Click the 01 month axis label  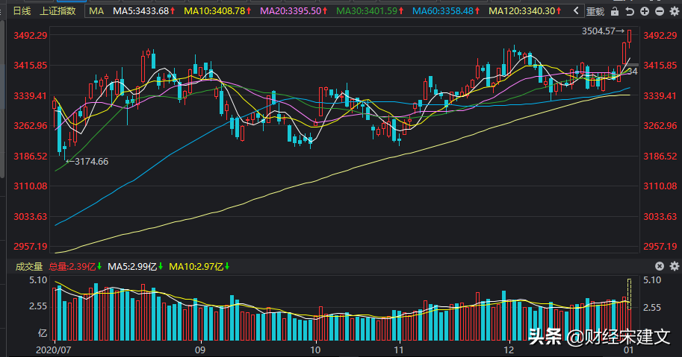click(628, 350)
